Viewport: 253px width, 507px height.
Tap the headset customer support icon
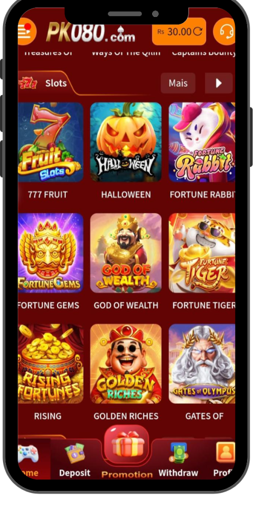pos(225,31)
